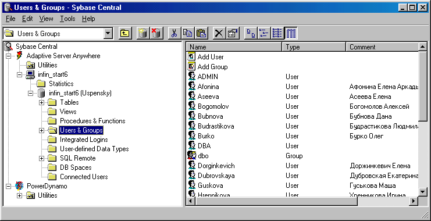The width and height of the screenshot is (431, 221).
Task: Click the Delete X toolbar icon
Action: 219,33
